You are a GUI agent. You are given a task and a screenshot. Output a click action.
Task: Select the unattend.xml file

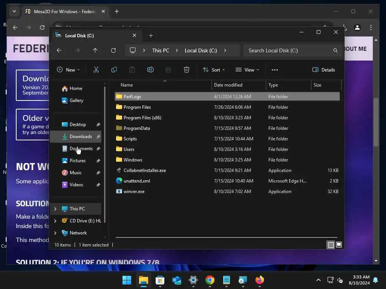click(227, 181)
